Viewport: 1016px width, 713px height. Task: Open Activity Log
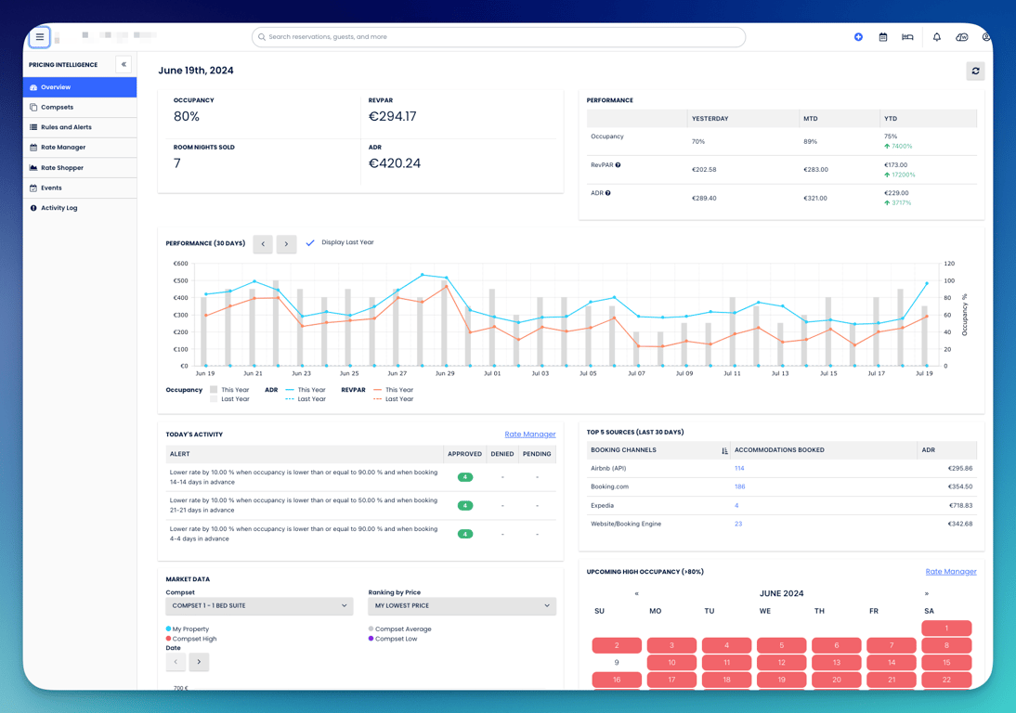tap(80, 208)
